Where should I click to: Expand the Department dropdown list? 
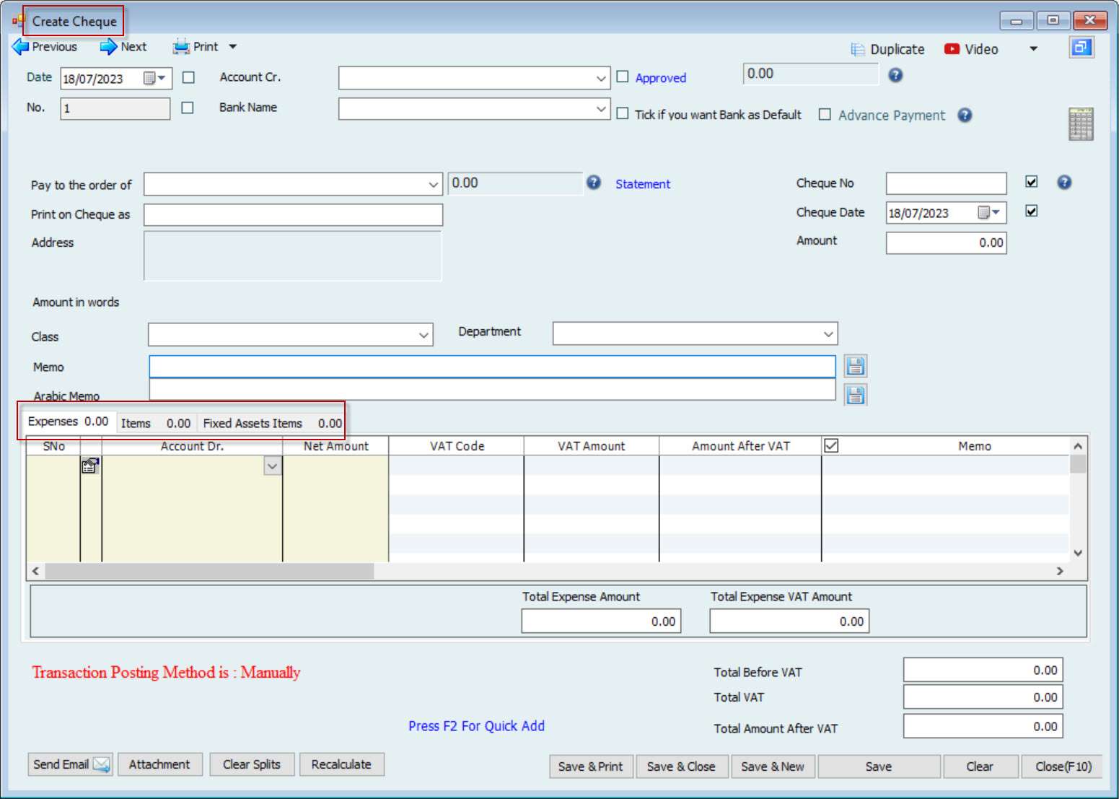pos(828,334)
